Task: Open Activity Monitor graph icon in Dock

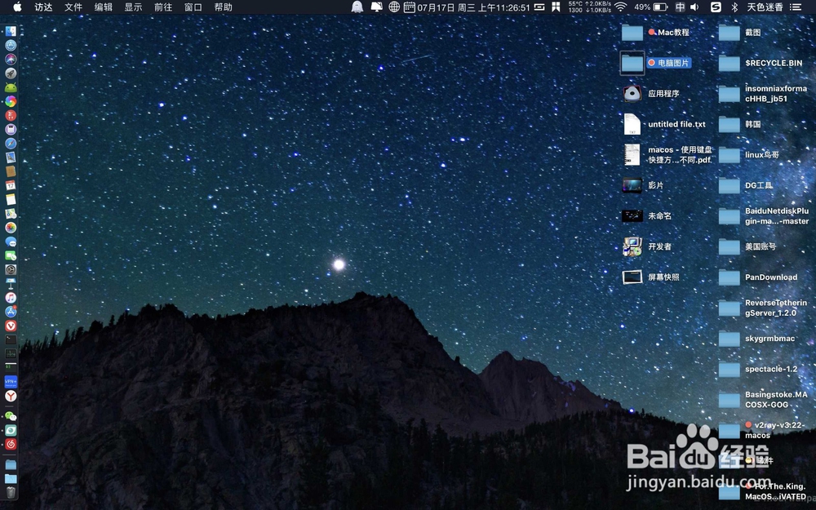Action: coord(11,354)
